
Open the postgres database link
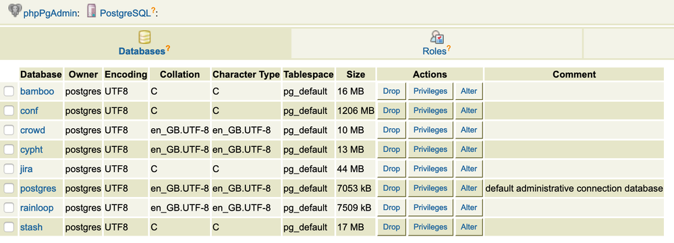coord(38,188)
